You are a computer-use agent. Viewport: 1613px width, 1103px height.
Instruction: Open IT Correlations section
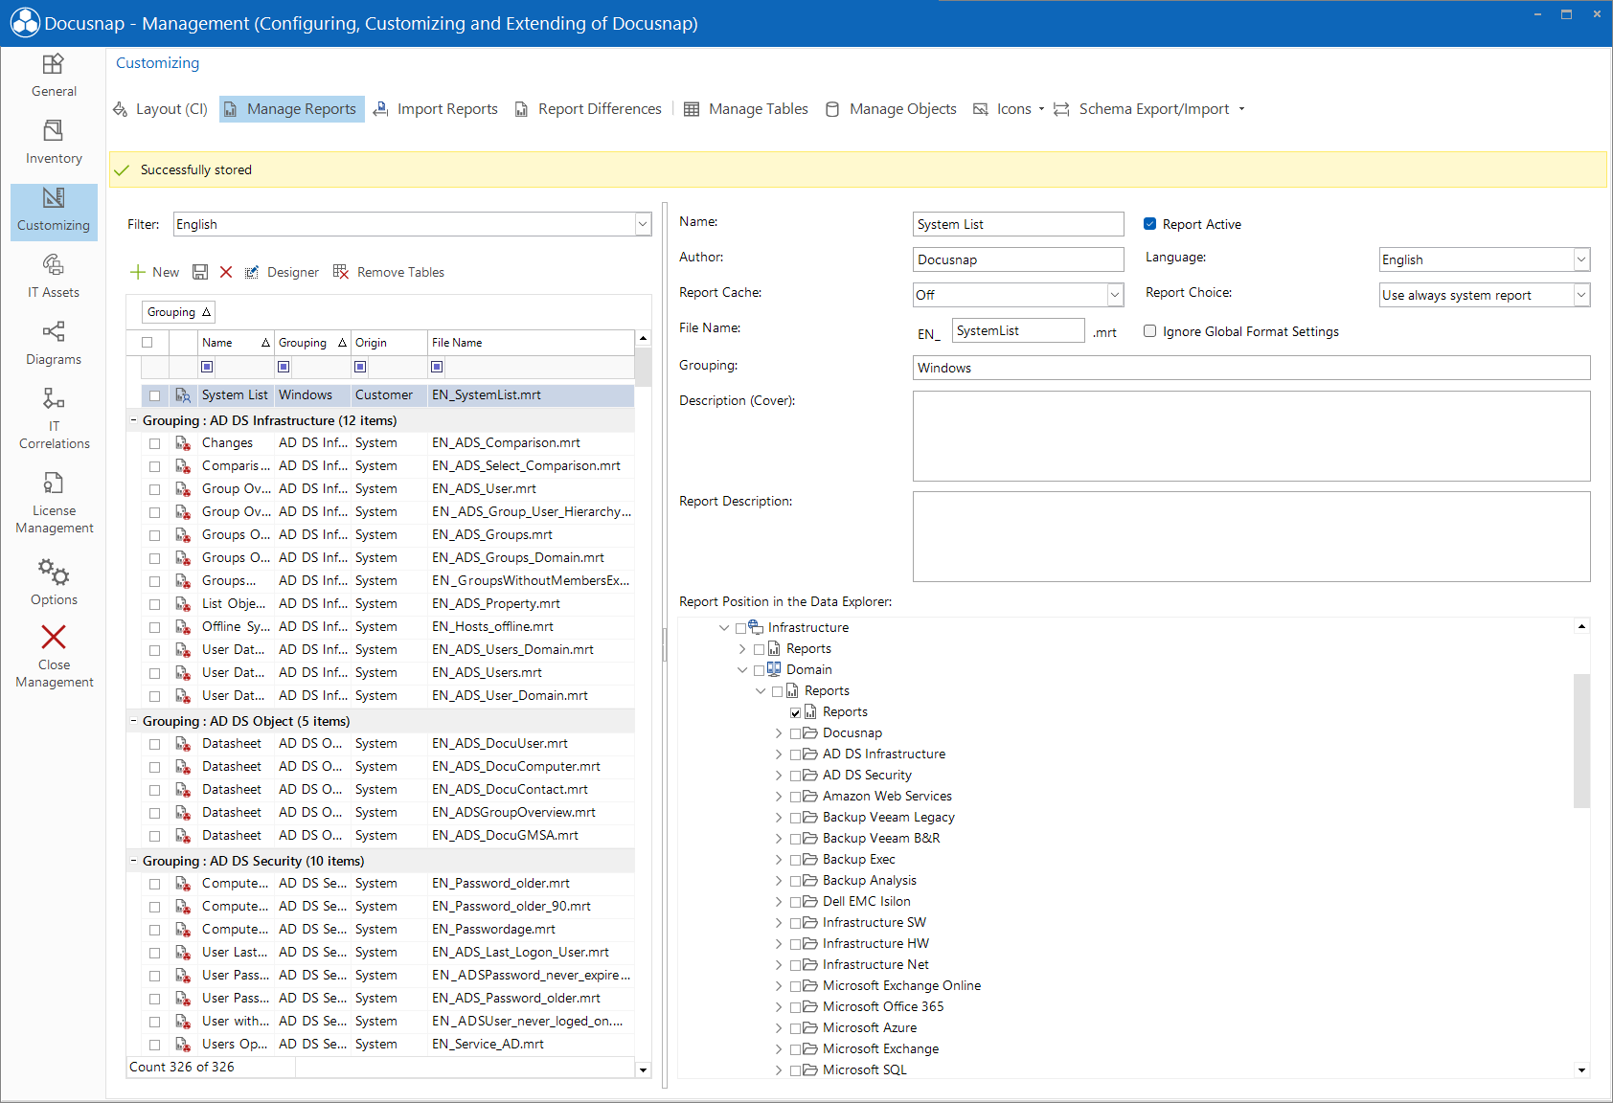[x=54, y=418]
